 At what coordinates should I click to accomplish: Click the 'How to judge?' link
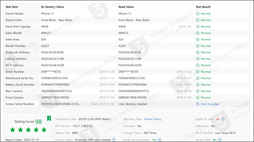210,104
